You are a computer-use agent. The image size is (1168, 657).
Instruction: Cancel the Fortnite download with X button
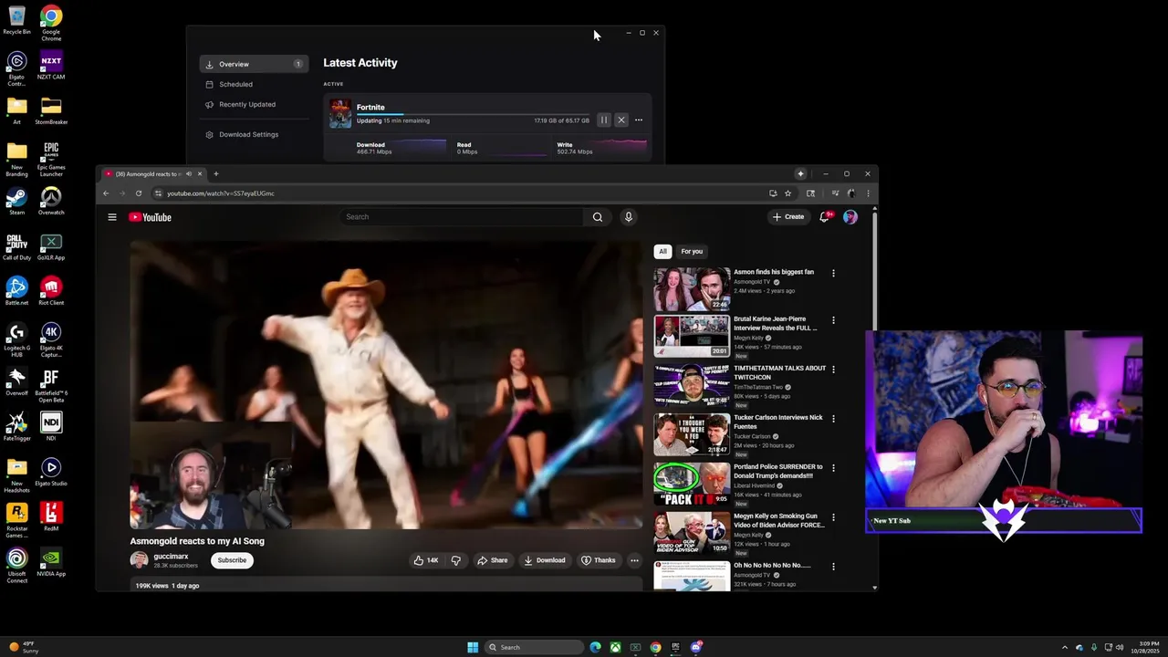[x=621, y=120]
